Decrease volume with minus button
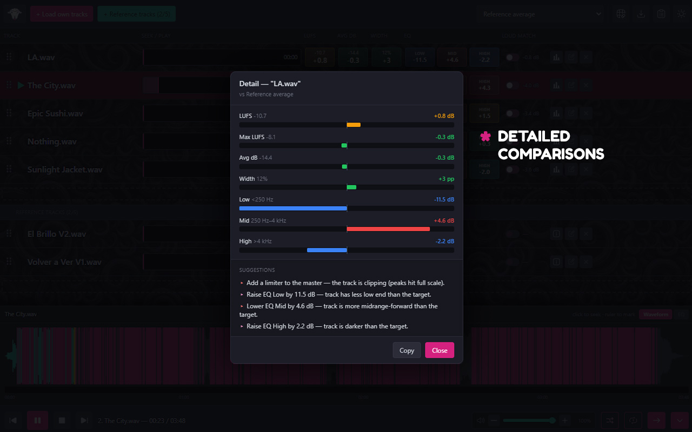The image size is (692, 432). coord(494,420)
